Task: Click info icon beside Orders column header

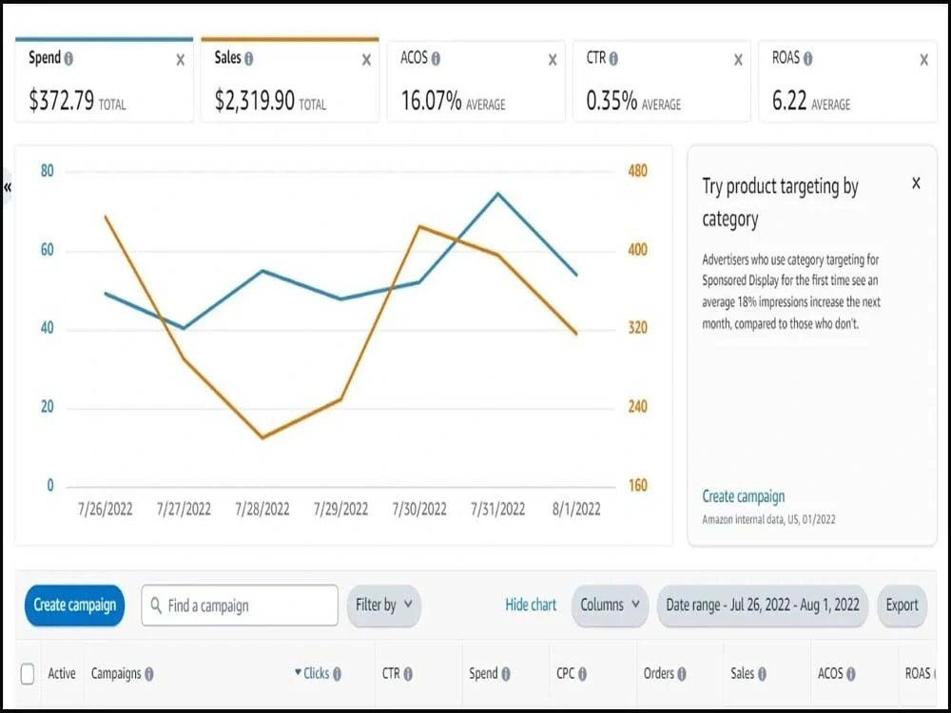Action: tap(682, 674)
